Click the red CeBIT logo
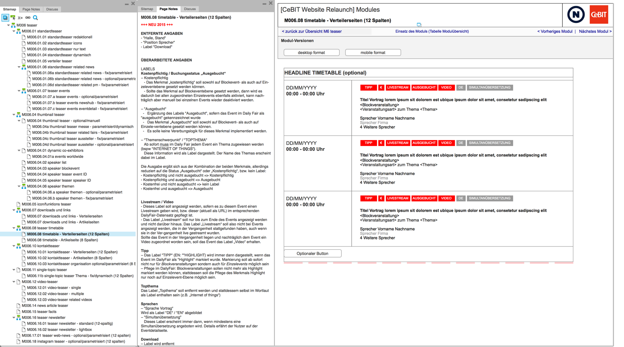 click(x=599, y=15)
